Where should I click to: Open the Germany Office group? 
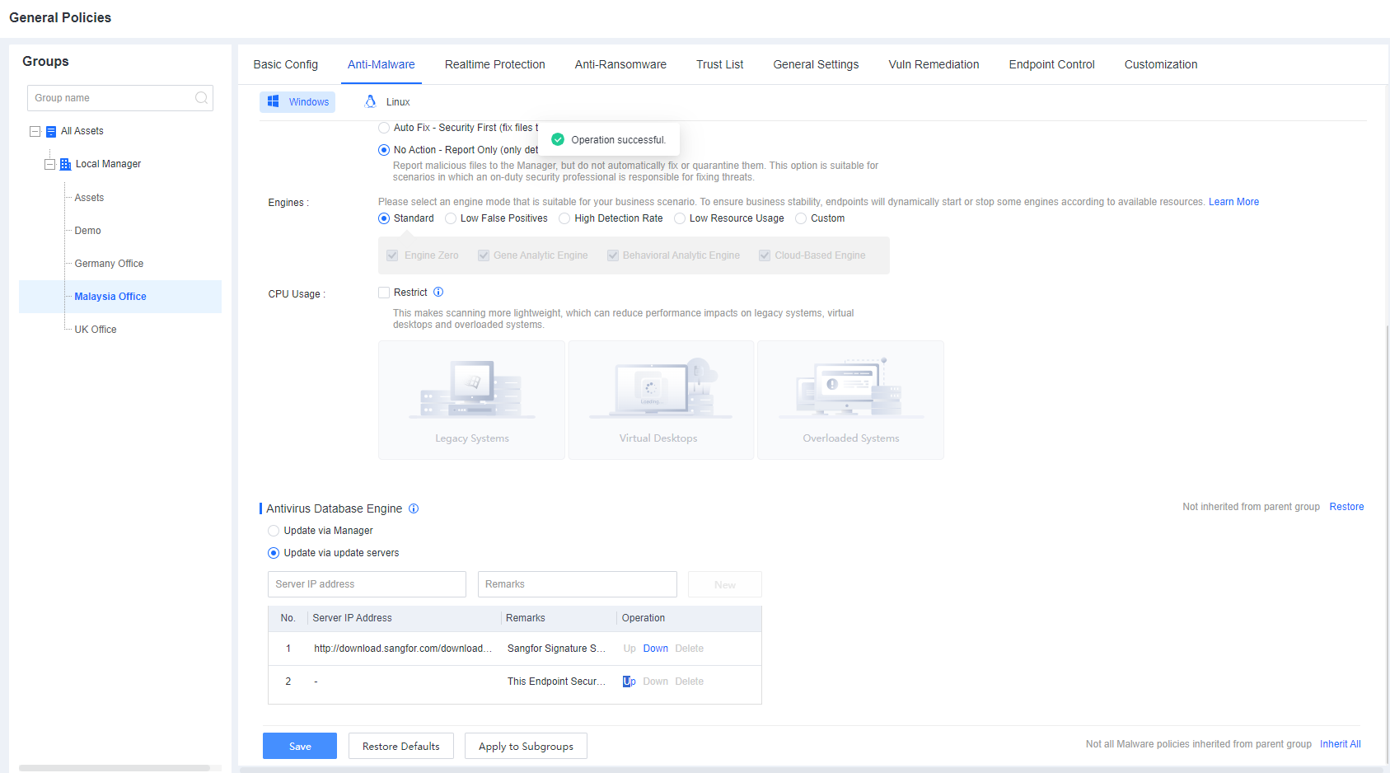pos(109,264)
